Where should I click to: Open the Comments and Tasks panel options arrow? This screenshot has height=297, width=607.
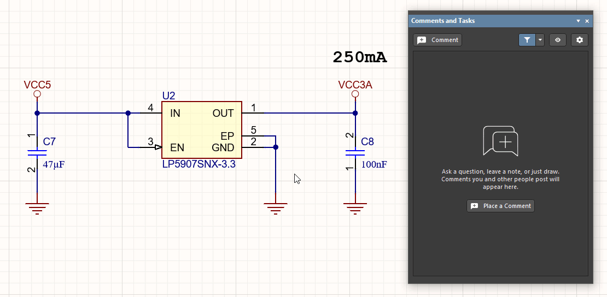pyautogui.click(x=579, y=21)
